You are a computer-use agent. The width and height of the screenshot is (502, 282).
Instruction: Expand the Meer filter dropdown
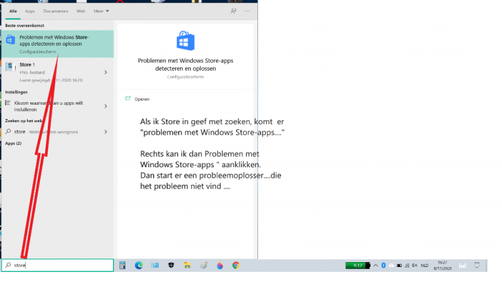(x=100, y=11)
